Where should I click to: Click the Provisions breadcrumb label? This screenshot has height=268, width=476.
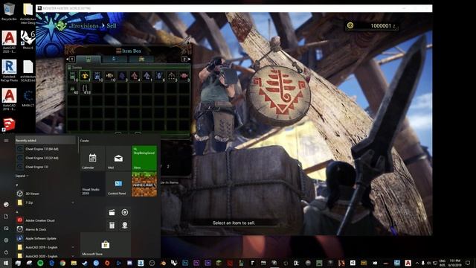[x=85, y=26]
